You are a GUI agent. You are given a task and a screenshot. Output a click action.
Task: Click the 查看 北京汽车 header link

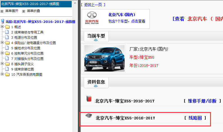(x=198, y=19)
